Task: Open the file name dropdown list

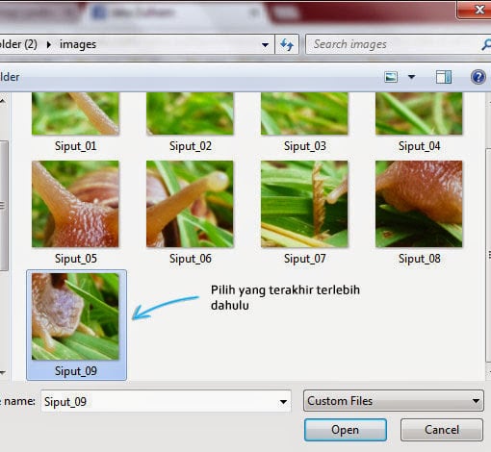Action: click(283, 401)
